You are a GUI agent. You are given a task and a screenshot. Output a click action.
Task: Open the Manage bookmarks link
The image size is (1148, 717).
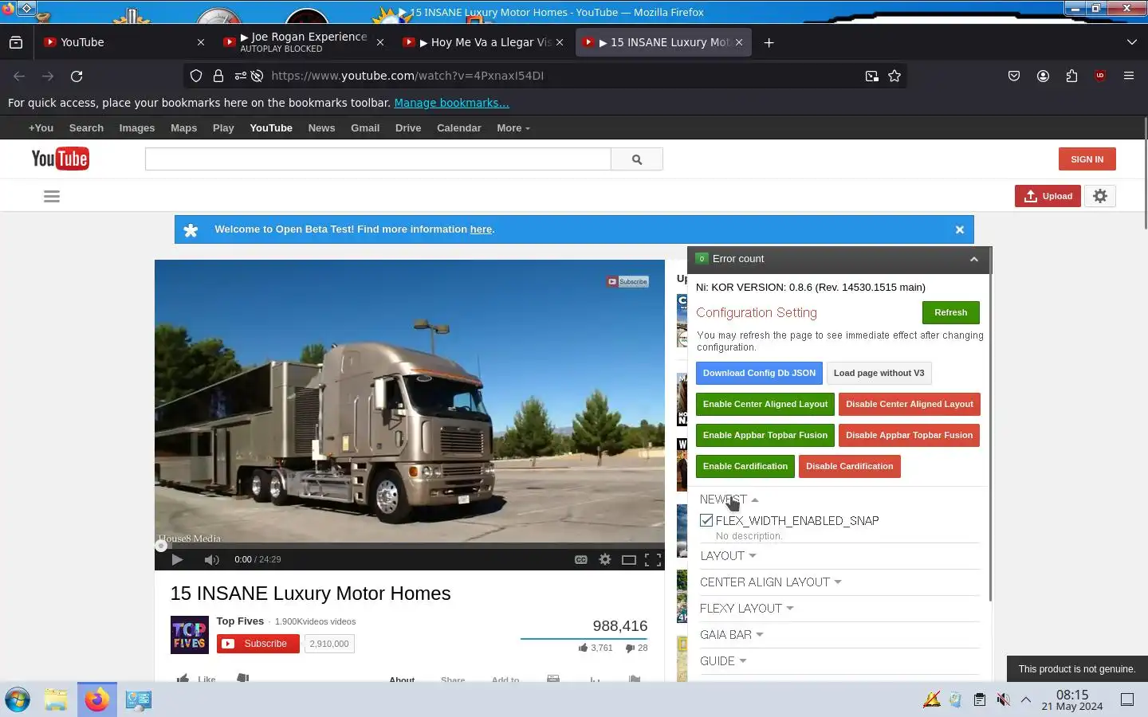coord(451,103)
